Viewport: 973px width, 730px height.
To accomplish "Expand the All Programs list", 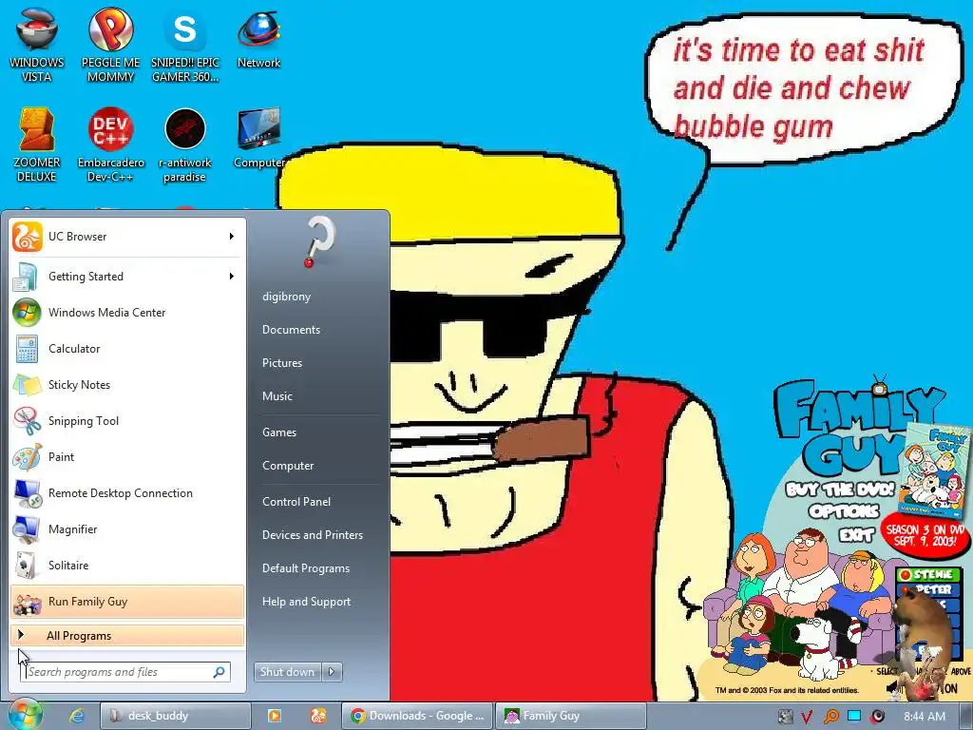I will (127, 636).
